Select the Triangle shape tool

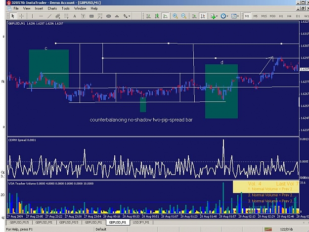click(x=117, y=16)
